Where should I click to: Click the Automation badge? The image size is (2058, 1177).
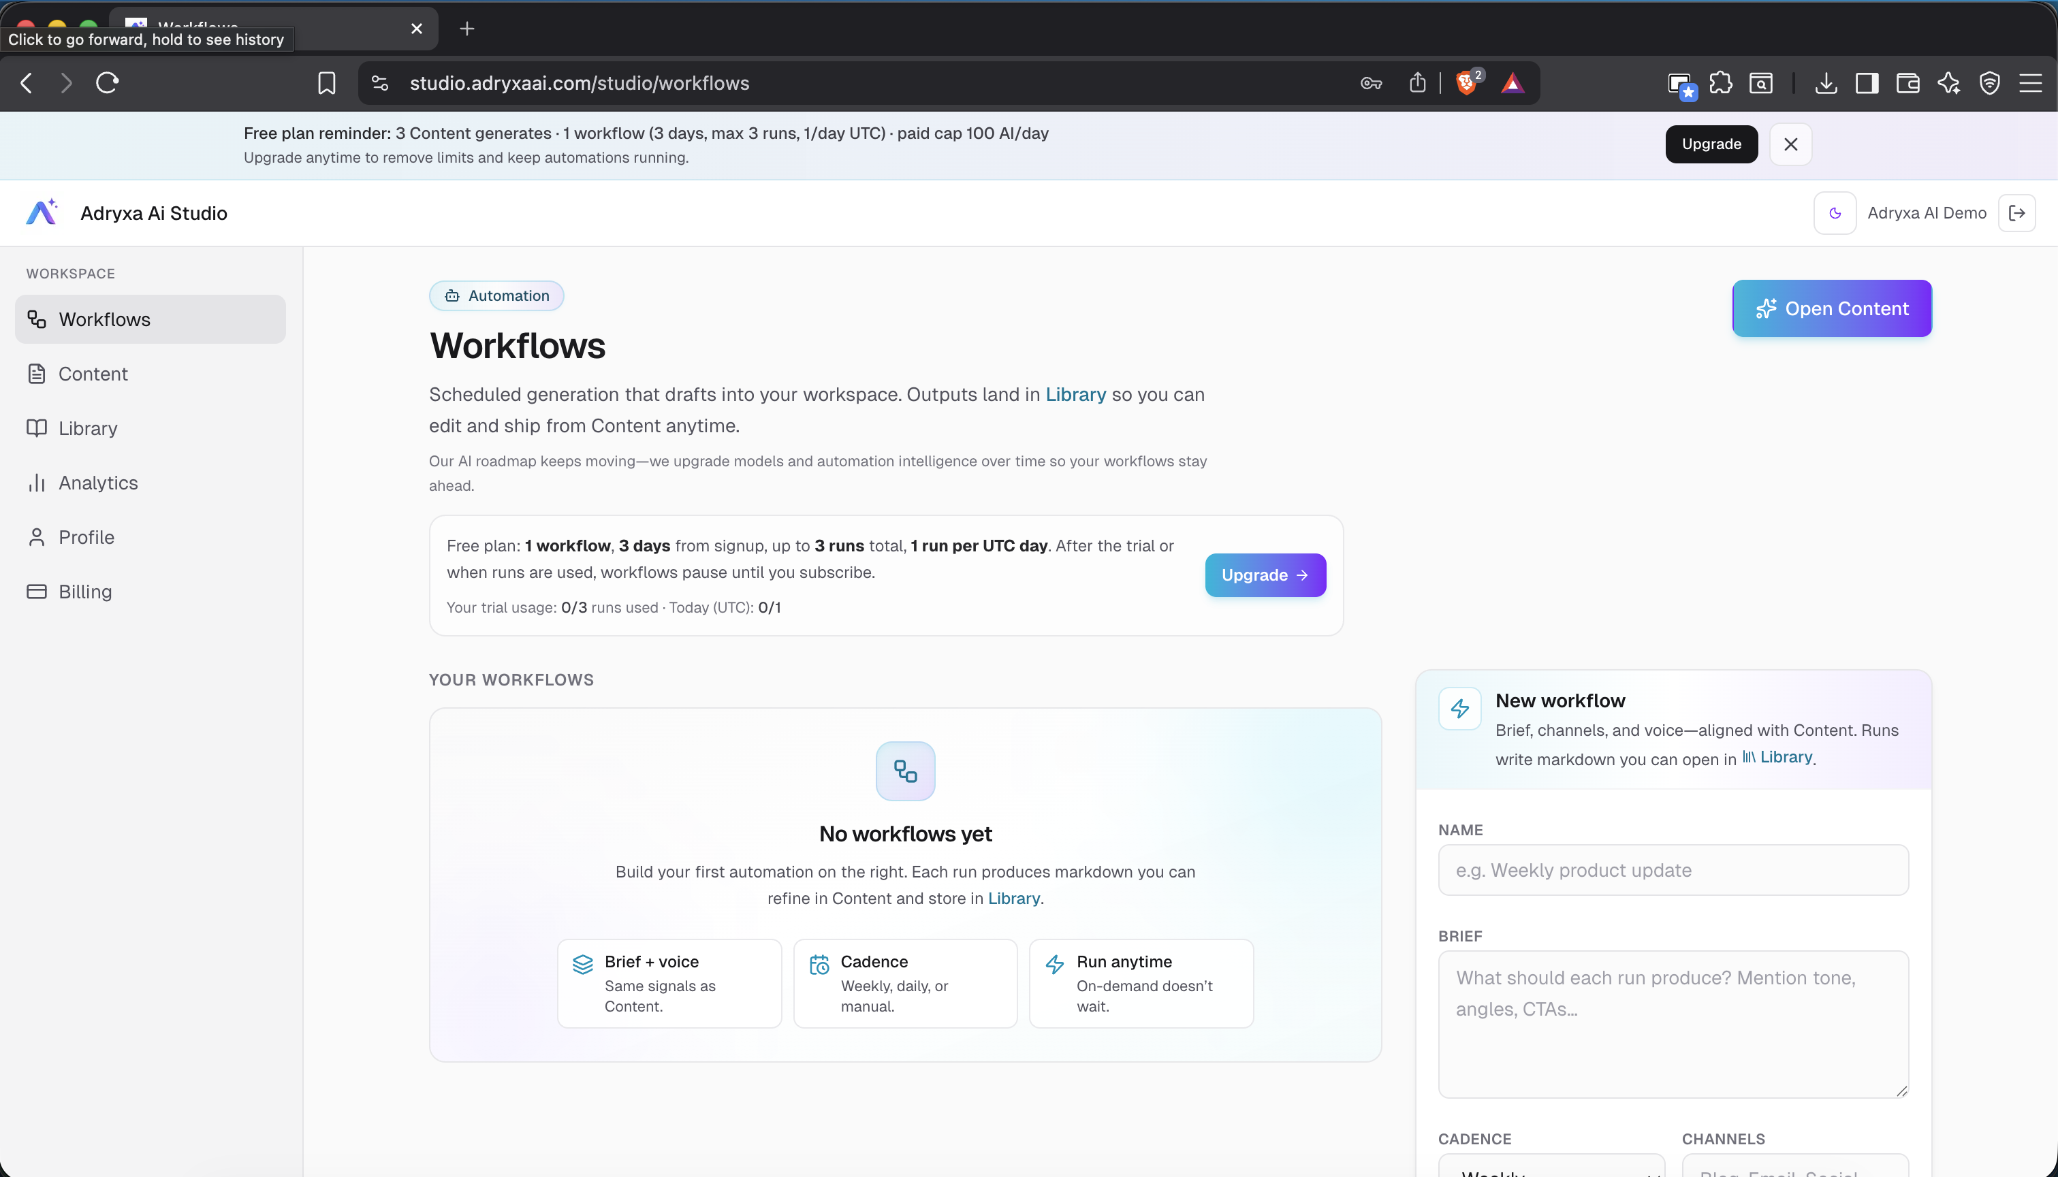click(496, 296)
